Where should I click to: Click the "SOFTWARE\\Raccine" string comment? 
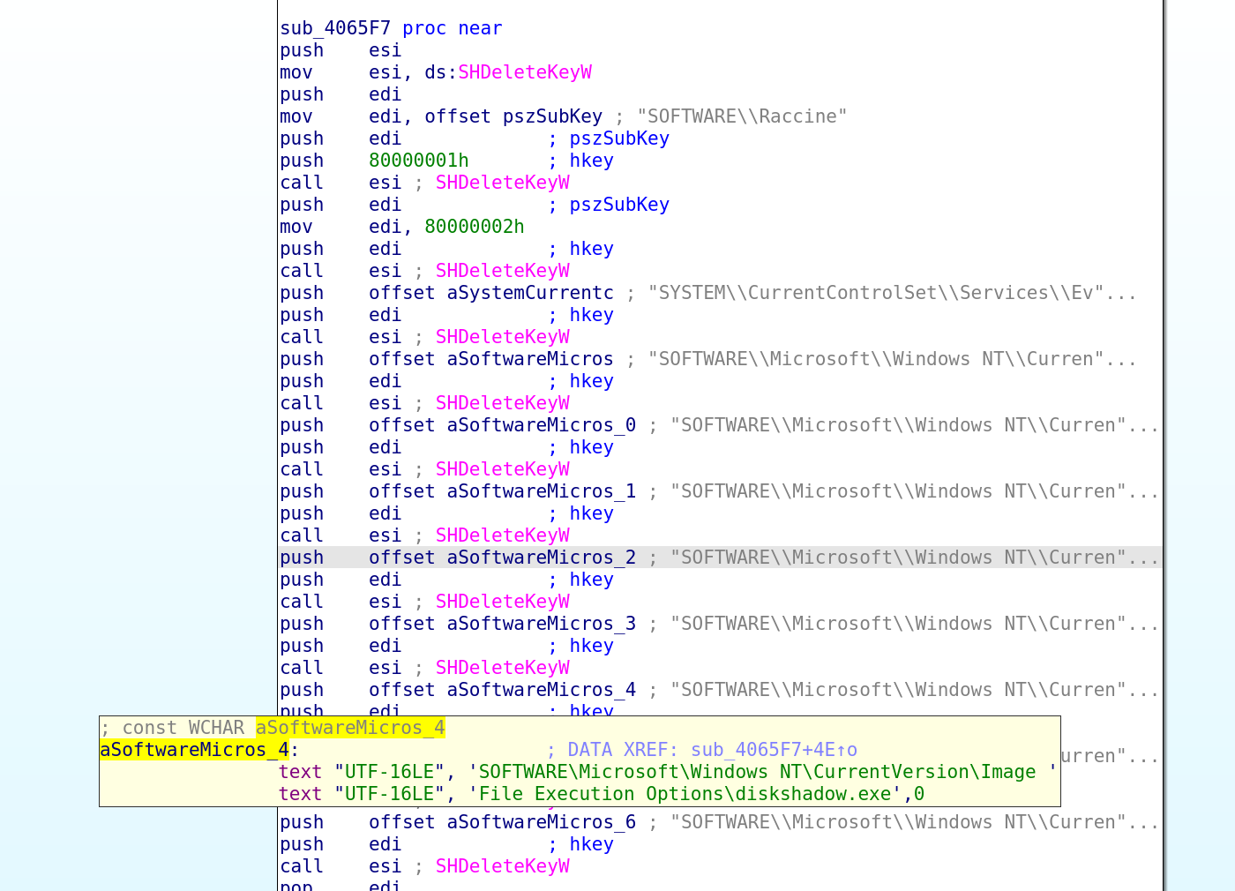point(742,116)
